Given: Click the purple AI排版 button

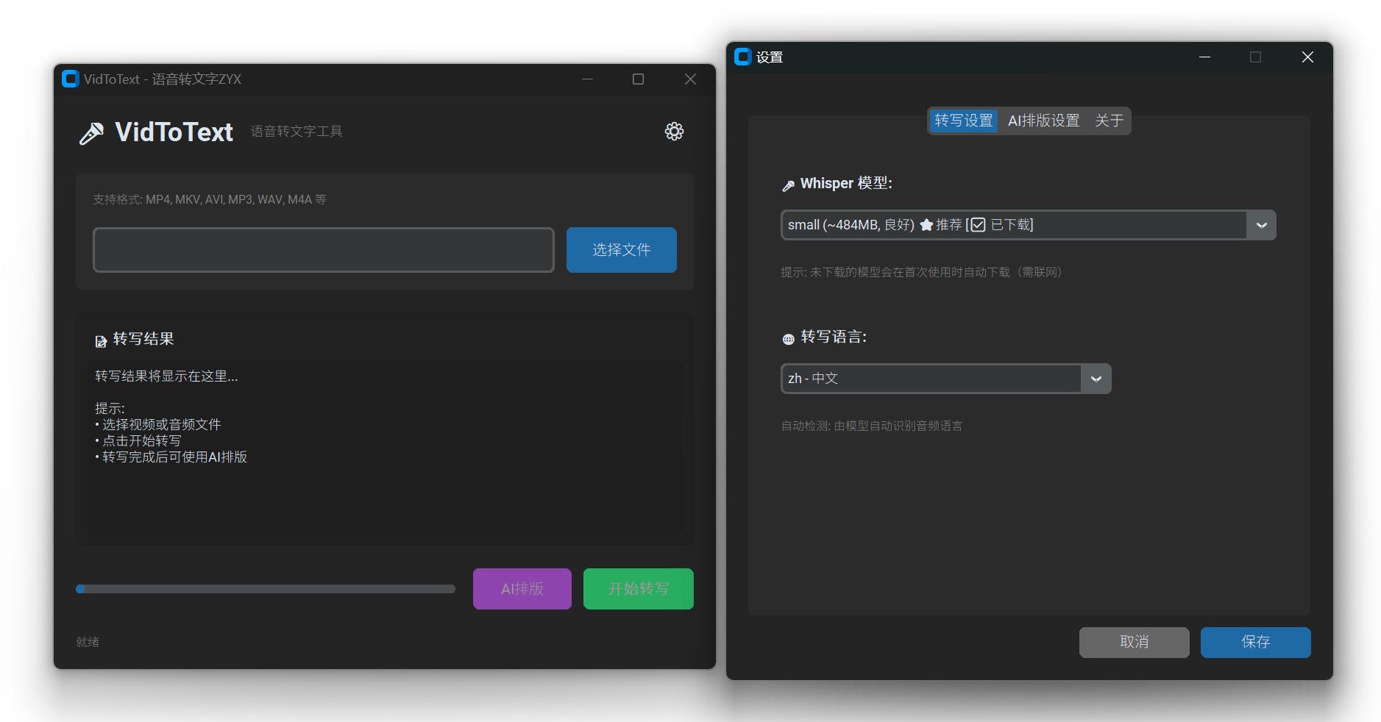Looking at the screenshot, I should pyautogui.click(x=522, y=589).
